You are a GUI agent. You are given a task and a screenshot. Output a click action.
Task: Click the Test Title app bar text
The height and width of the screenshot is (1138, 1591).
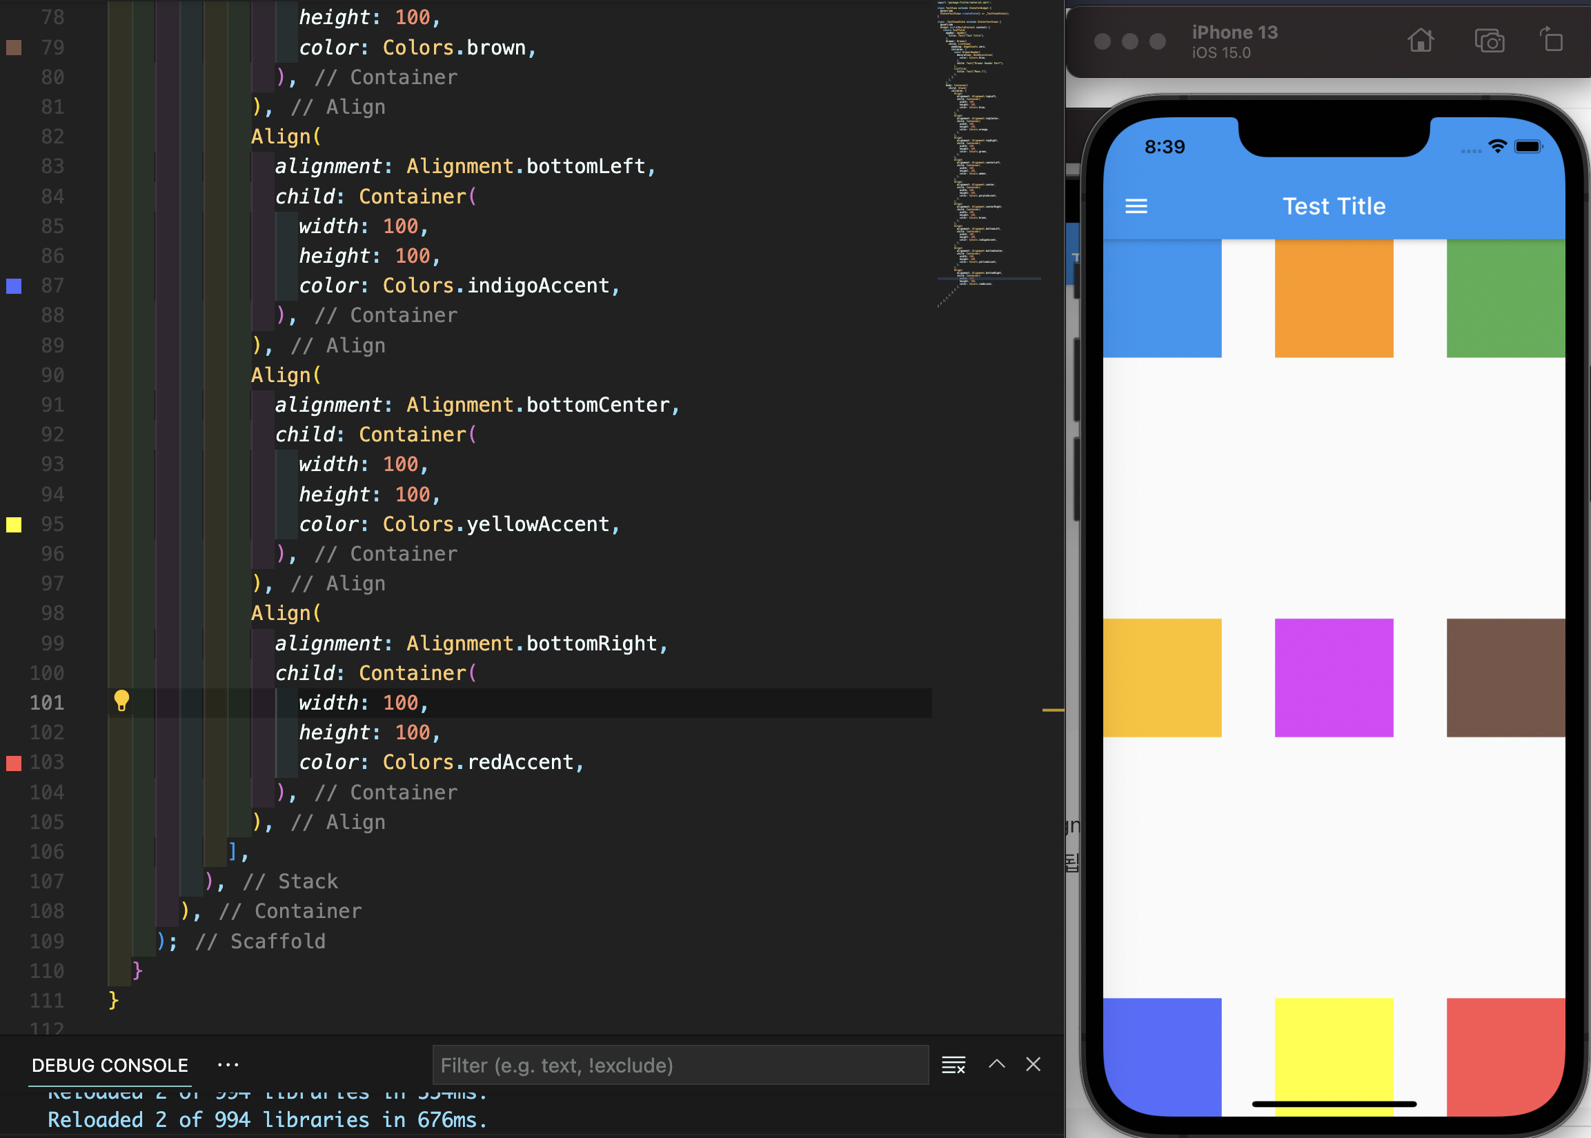1333,206
